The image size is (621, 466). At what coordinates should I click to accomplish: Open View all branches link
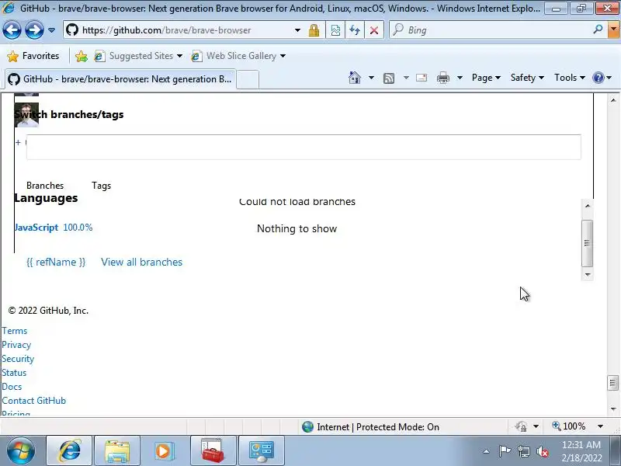141,262
